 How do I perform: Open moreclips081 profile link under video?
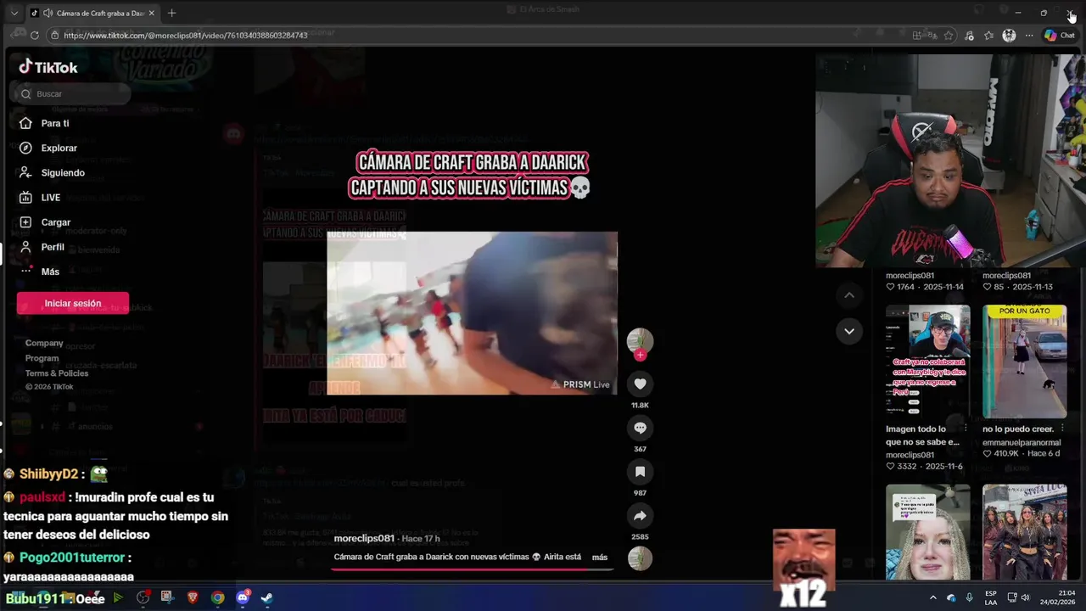[x=364, y=539]
